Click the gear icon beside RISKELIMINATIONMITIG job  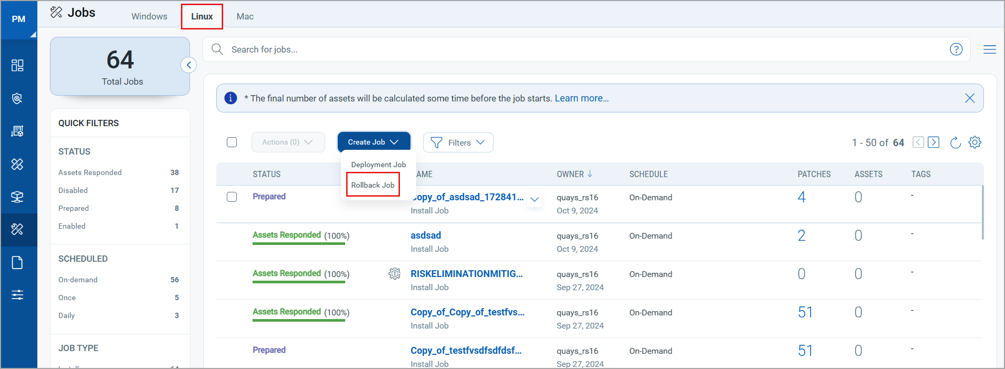395,274
